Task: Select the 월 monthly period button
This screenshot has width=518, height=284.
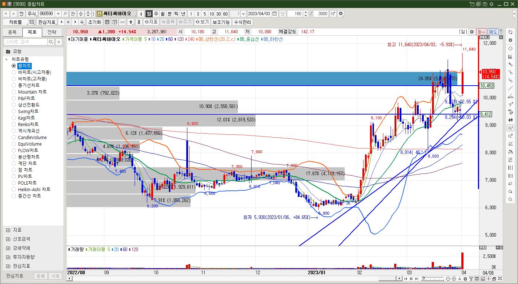Action: [x=163, y=14]
